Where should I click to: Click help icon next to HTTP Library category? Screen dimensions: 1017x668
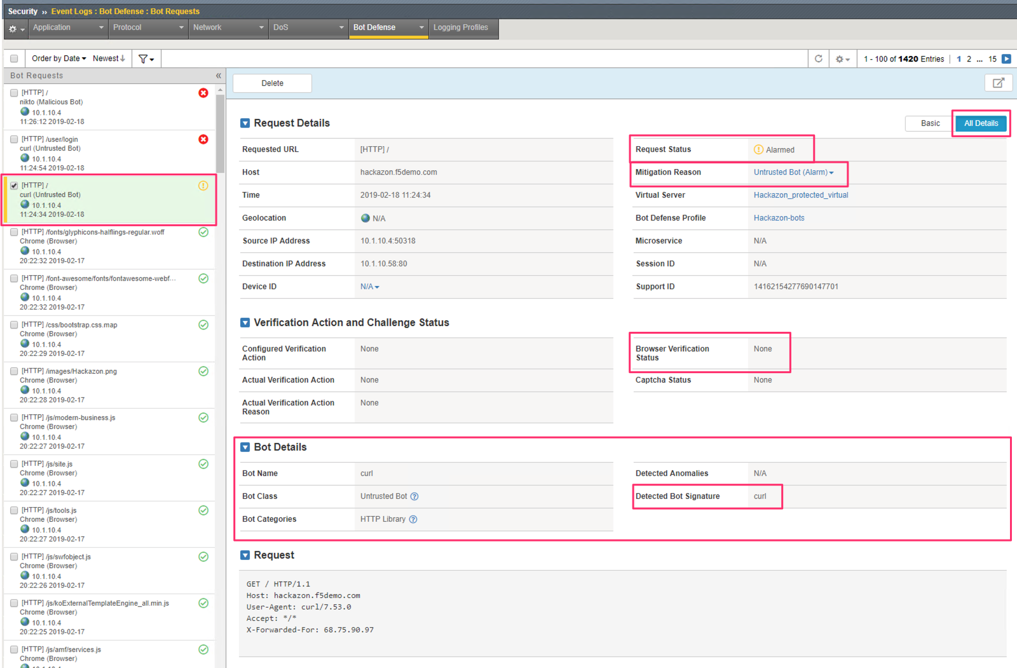(x=413, y=519)
